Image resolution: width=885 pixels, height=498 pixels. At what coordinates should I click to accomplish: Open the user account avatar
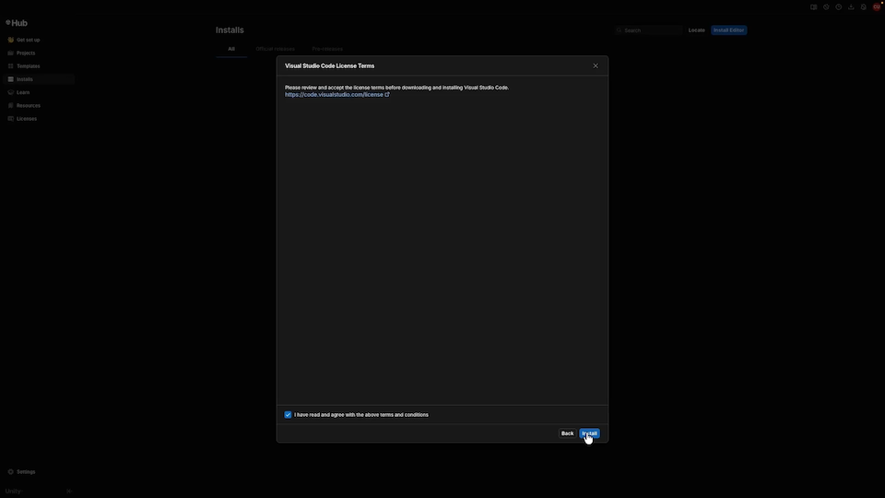click(877, 7)
